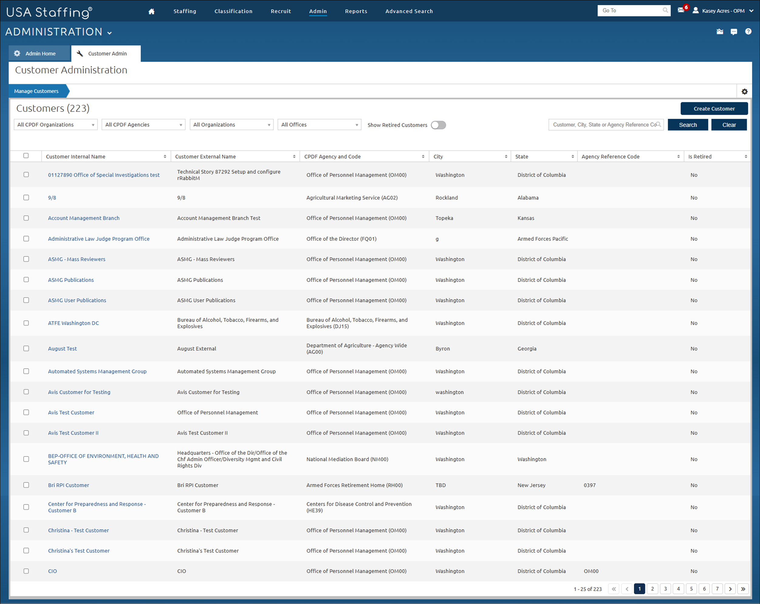Go to page 2
This screenshot has width=760, height=604.
coord(652,589)
